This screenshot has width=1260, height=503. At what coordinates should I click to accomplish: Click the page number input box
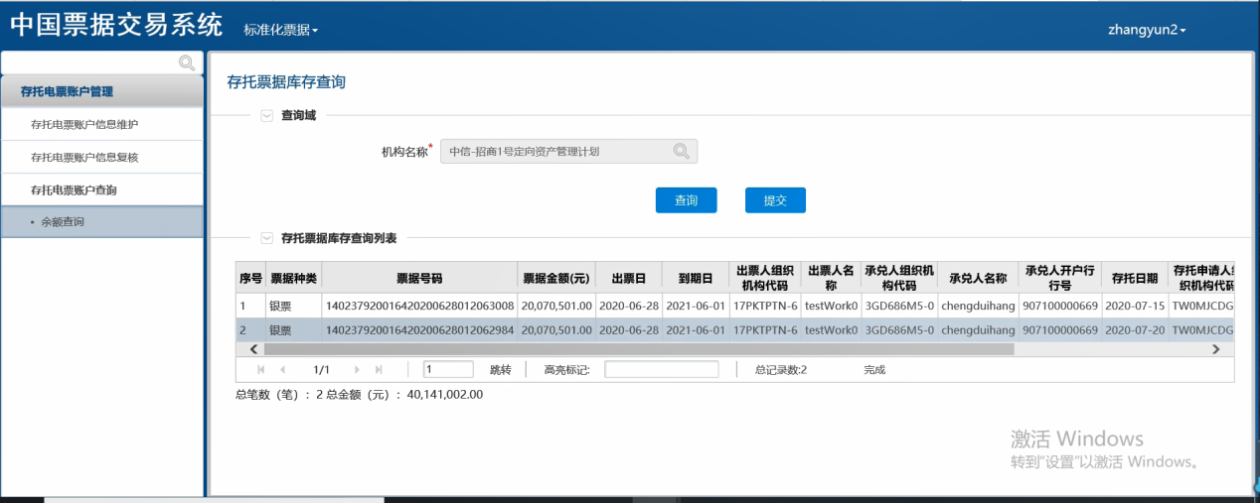[x=448, y=369]
